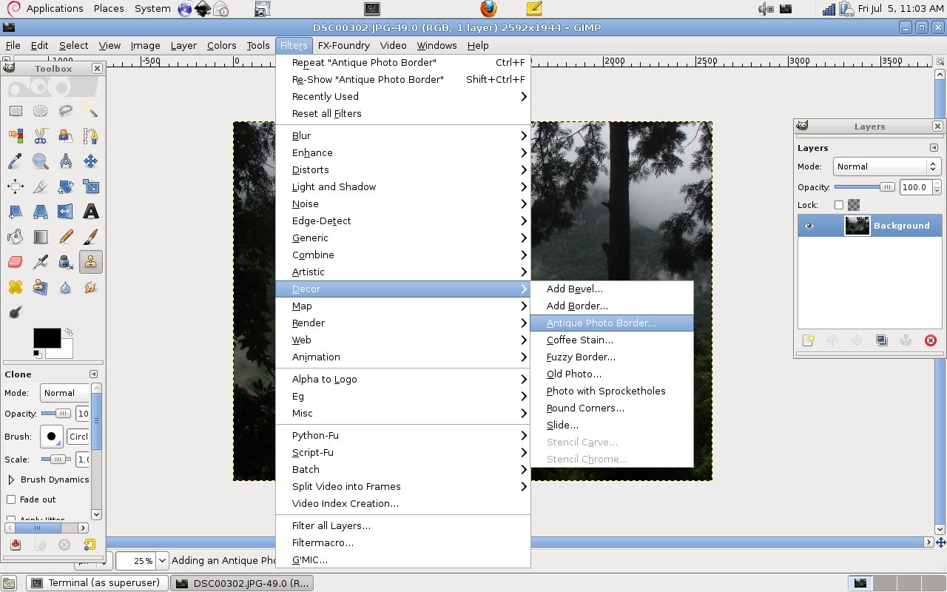Image resolution: width=947 pixels, height=592 pixels.
Task: Open the layer Mode dropdown showing Normal
Action: [x=886, y=166]
